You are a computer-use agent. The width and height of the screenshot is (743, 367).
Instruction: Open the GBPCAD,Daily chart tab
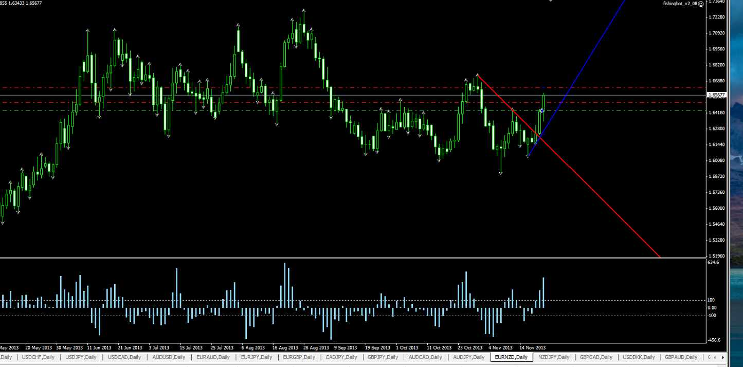point(596,357)
